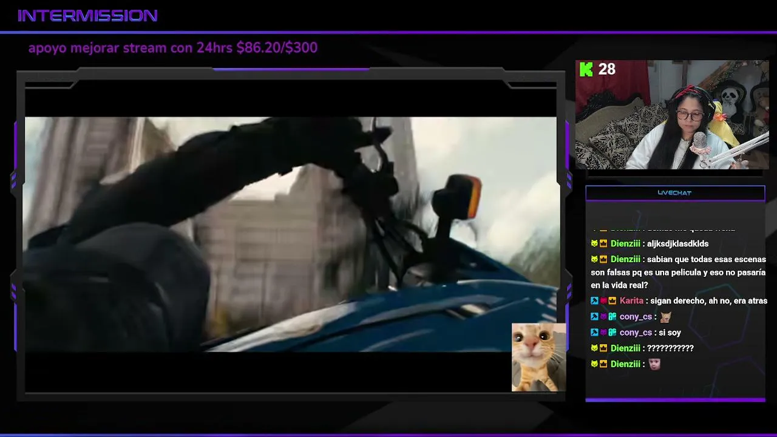Click the streamer's webcam feed
Screen dimensions: 777x437
point(672,114)
